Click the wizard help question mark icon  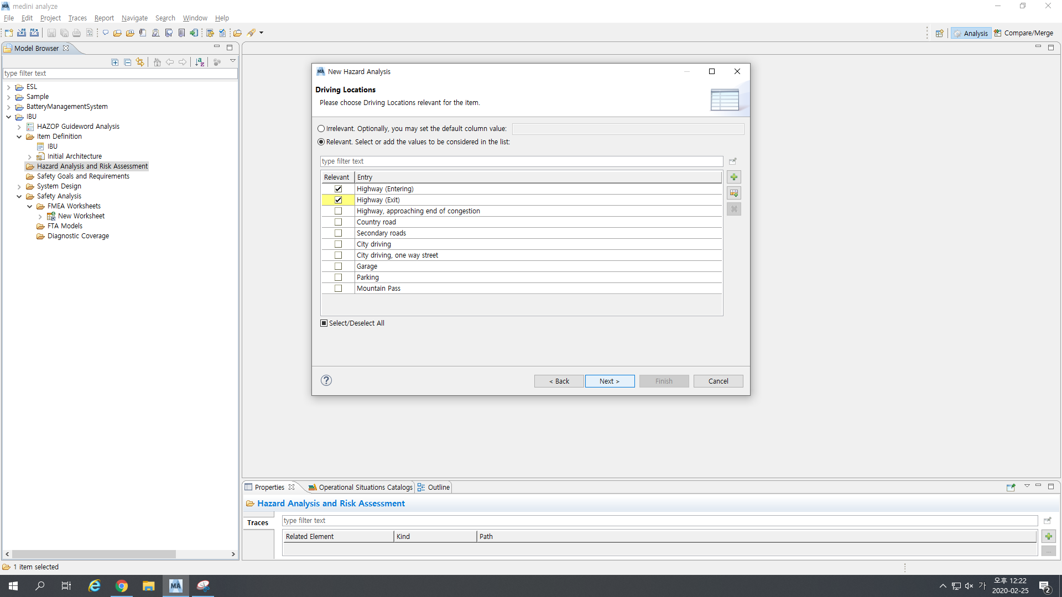coord(326,380)
